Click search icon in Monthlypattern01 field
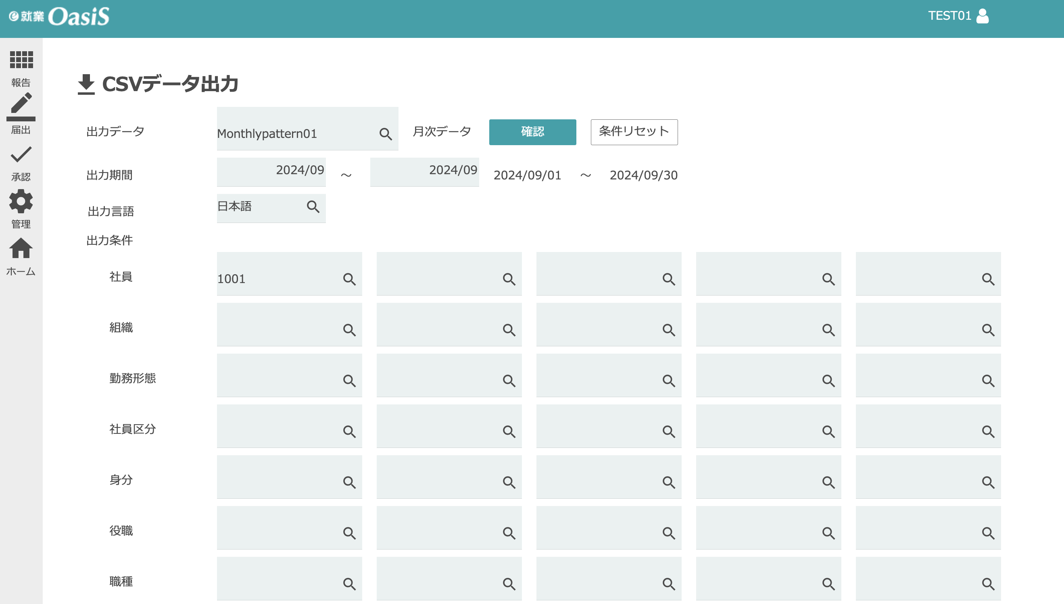This screenshot has height=604, width=1064. (x=386, y=134)
